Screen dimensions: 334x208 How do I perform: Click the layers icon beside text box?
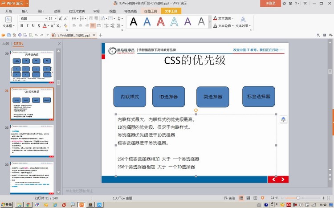coord(283,119)
